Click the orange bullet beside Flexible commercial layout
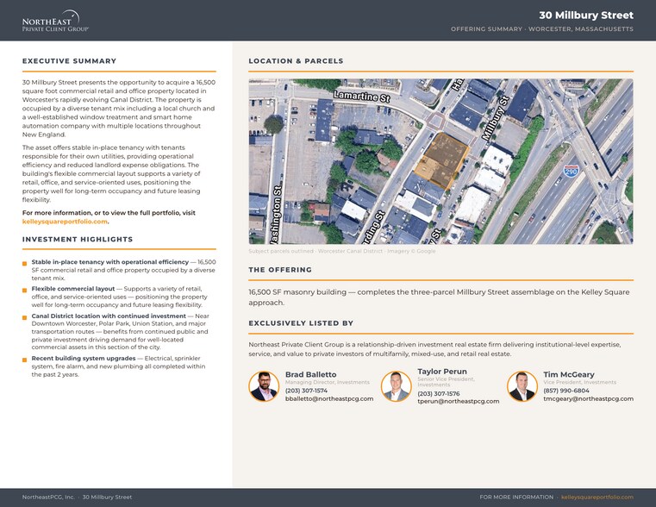Viewport: 656px width, 507px height. pos(25,291)
